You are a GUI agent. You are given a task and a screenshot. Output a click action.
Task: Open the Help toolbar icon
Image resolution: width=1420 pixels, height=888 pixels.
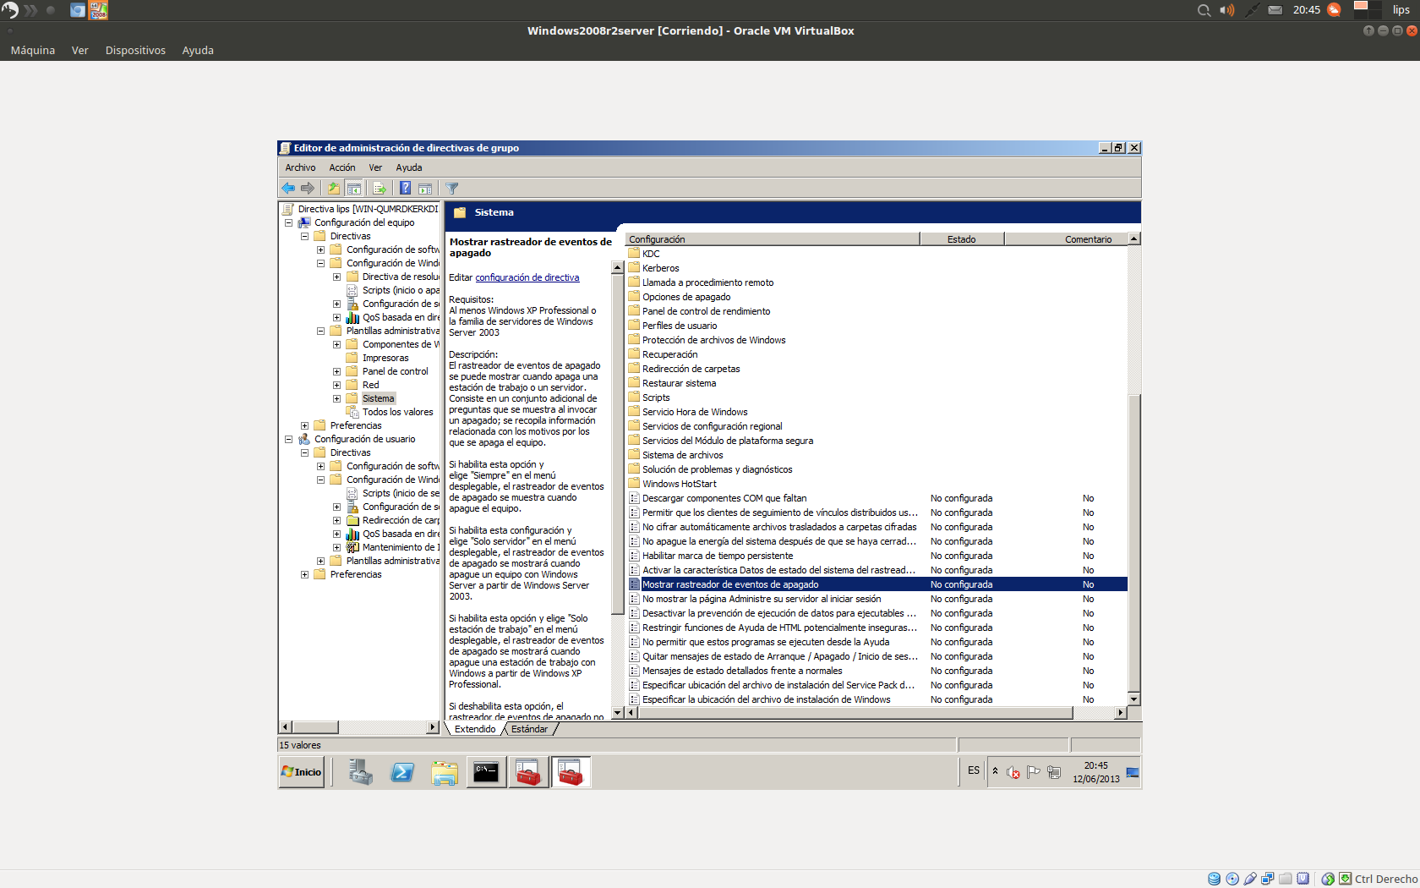405,188
